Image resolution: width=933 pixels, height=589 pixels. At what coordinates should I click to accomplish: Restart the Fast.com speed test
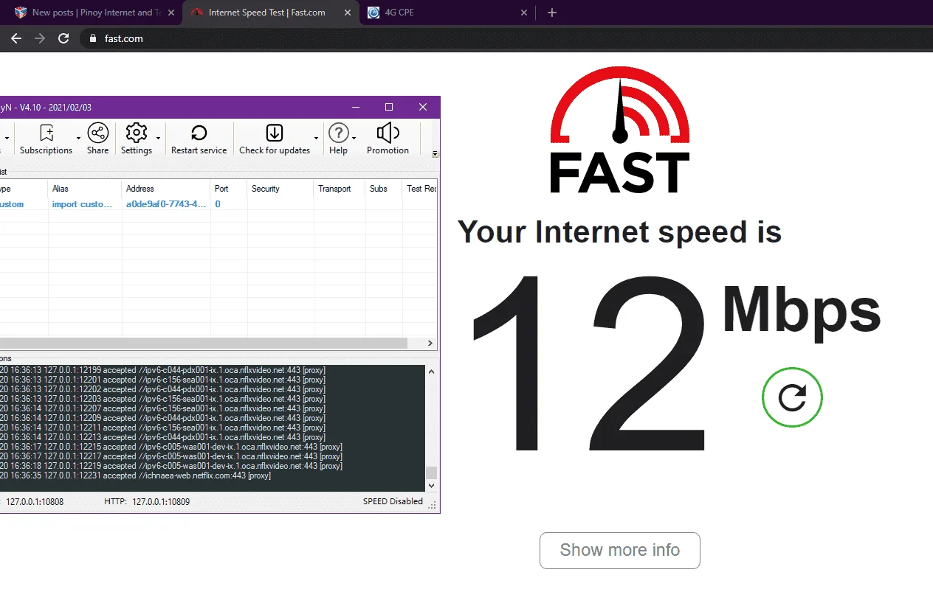coord(792,397)
